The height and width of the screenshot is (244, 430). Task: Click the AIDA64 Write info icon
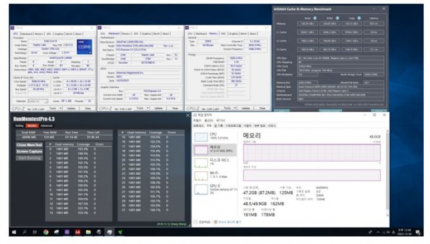337,18
